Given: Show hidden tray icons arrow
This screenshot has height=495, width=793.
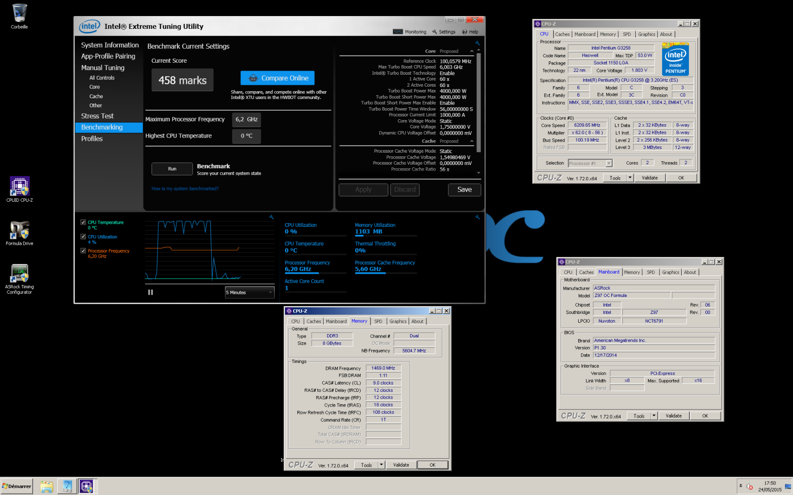Looking at the screenshot, I should pyautogui.click(x=740, y=486).
